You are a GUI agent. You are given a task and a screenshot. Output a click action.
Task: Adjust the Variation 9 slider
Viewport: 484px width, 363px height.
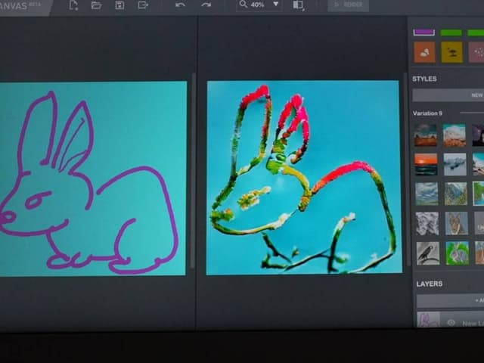tap(469, 113)
